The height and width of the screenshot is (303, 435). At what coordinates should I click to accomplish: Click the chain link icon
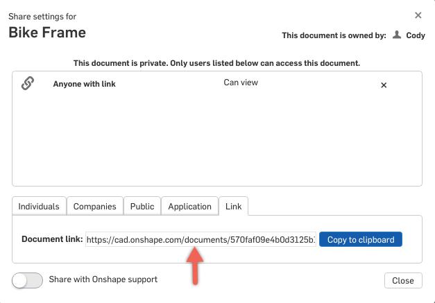[28, 84]
